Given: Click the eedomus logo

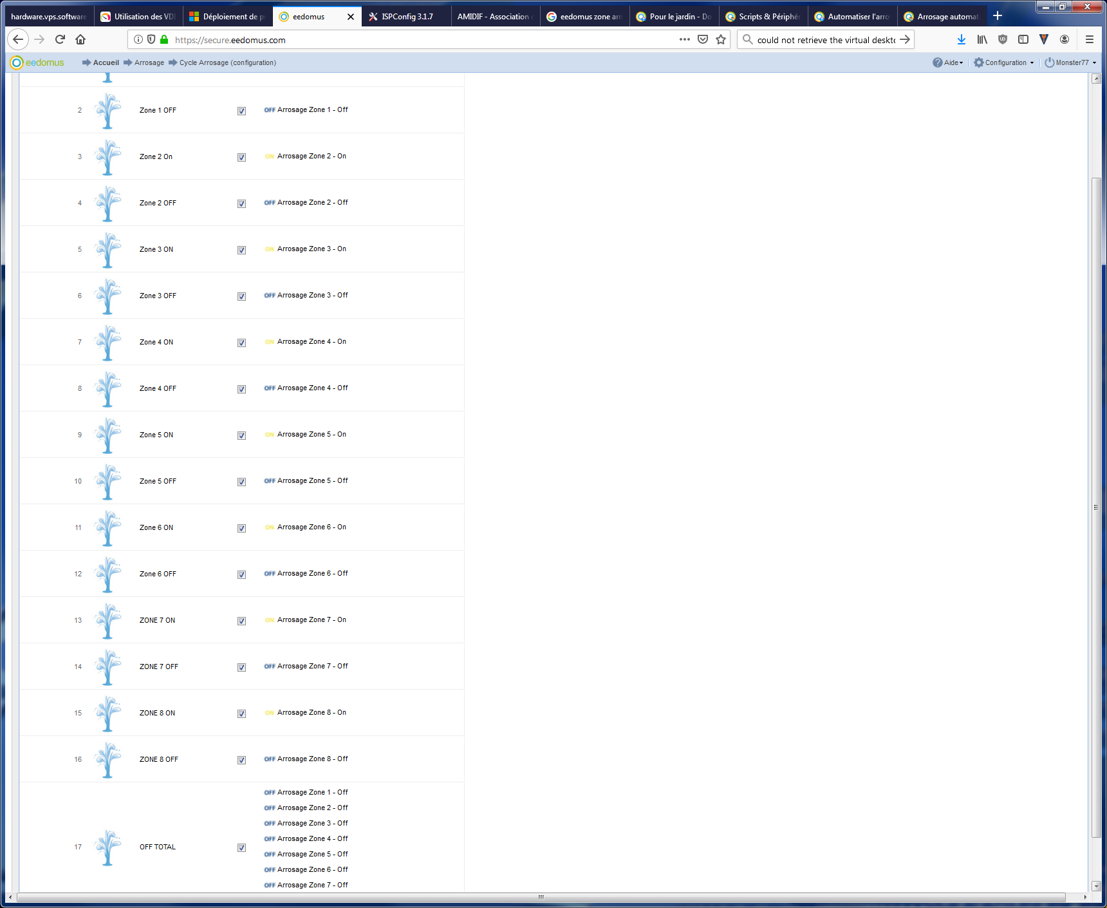Looking at the screenshot, I should pos(37,62).
